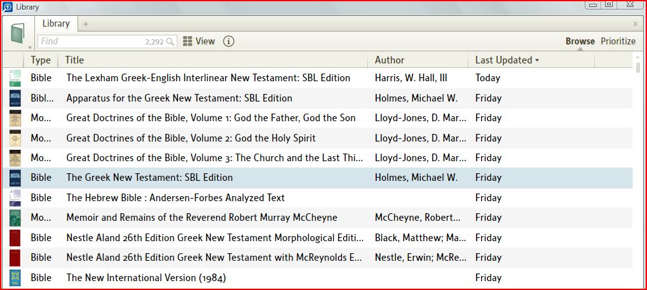Click the View grid icon
This screenshot has width=647, height=290.
point(187,41)
